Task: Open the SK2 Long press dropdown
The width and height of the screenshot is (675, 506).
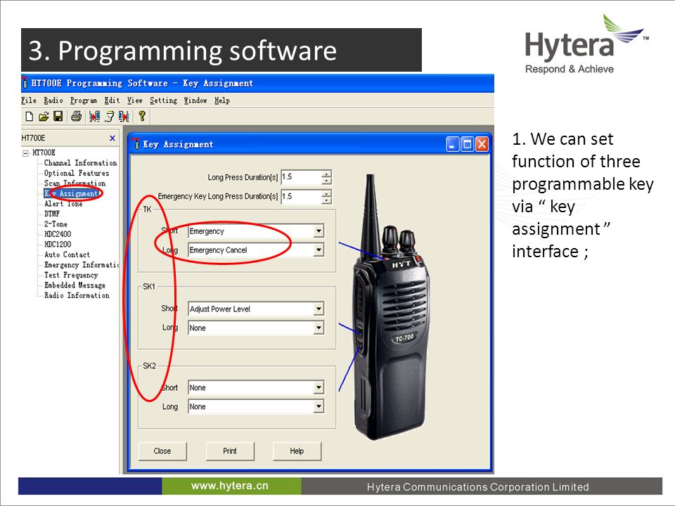Action: click(319, 407)
